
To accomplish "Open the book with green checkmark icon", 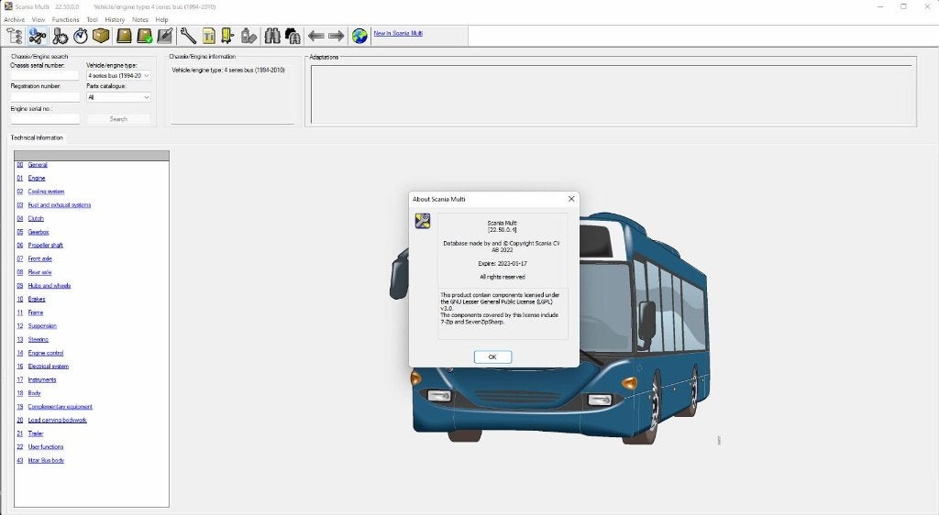I will tap(145, 37).
